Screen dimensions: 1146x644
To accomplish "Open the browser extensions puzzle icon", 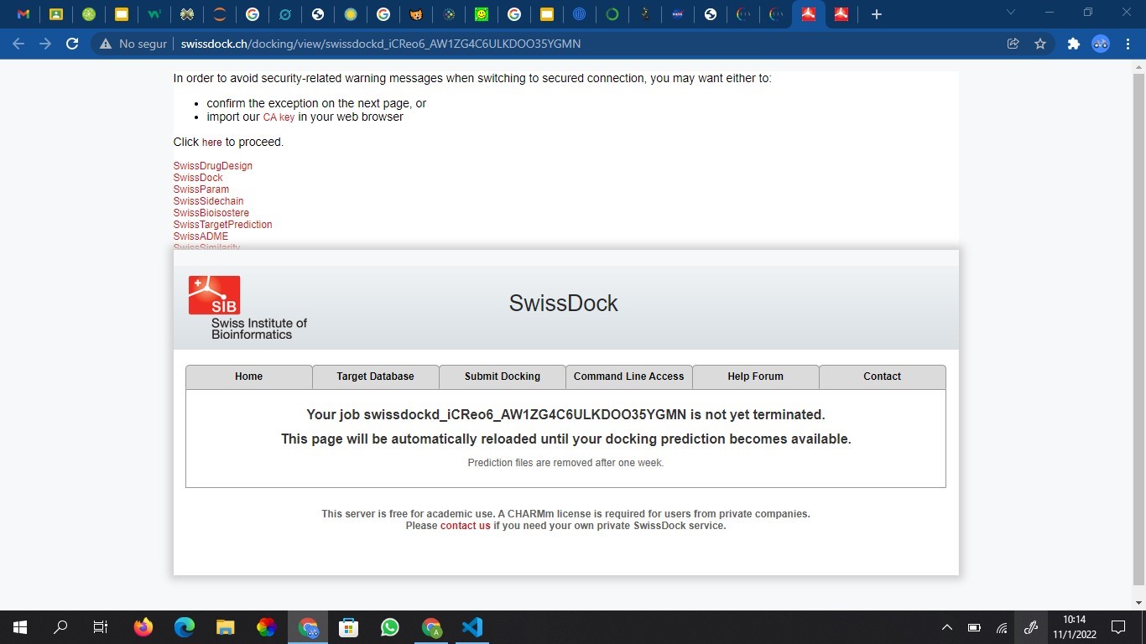I will [x=1073, y=44].
